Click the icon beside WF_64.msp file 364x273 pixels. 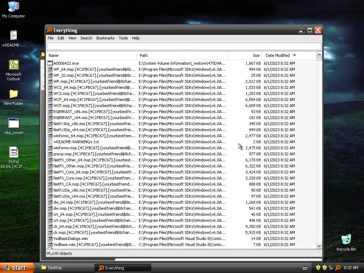point(50,69)
